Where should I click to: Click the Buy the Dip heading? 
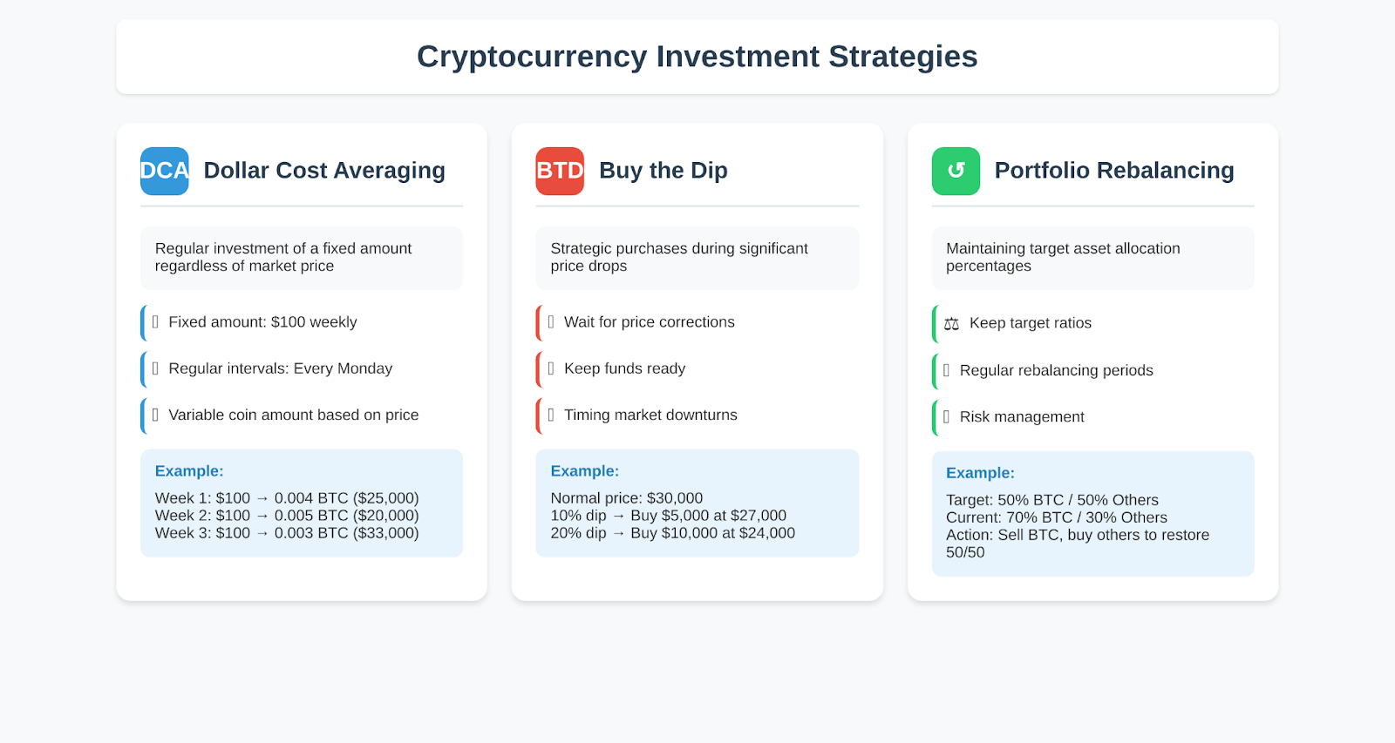(663, 171)
